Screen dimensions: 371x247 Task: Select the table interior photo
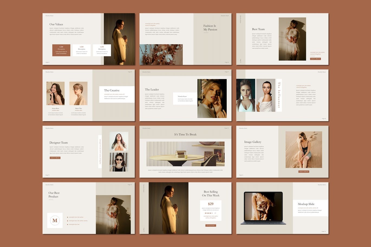pyautogui.click(x=185, y=154)
